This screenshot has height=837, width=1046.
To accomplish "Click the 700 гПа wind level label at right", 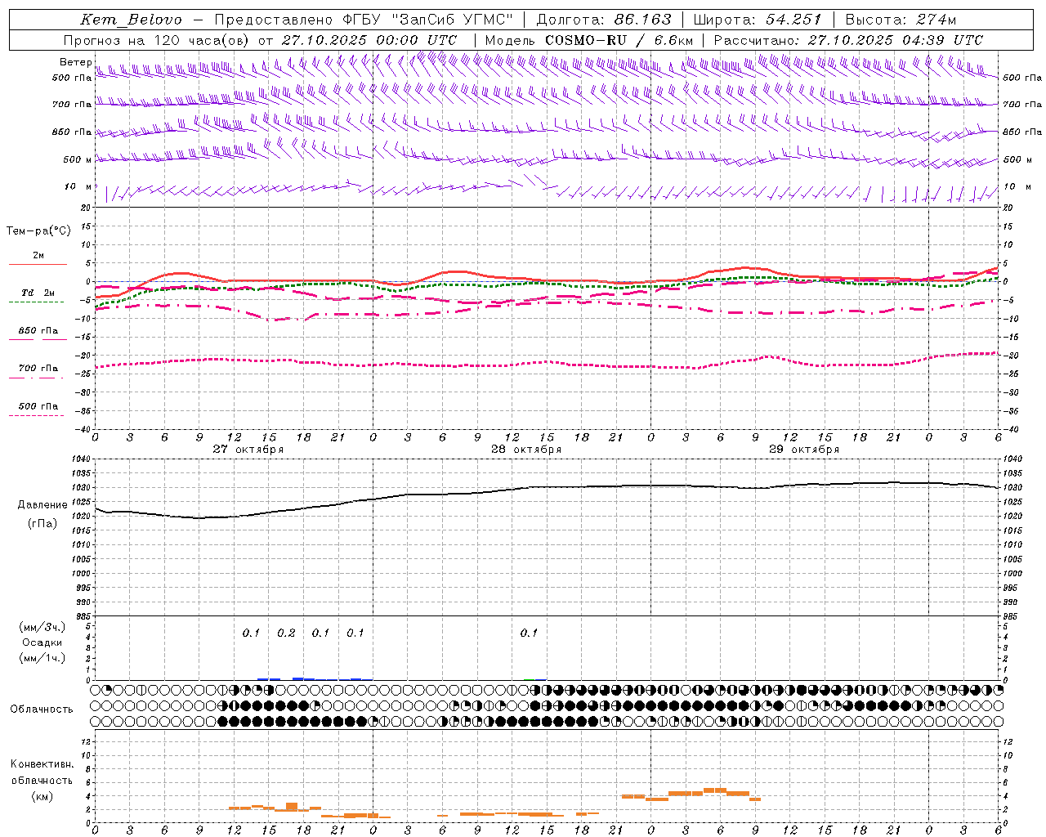I will [x=1022, y=105].
